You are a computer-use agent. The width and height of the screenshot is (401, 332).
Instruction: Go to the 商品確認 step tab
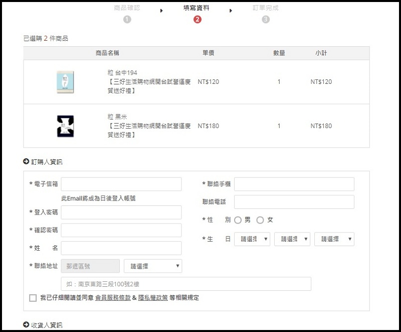[127, 8]
